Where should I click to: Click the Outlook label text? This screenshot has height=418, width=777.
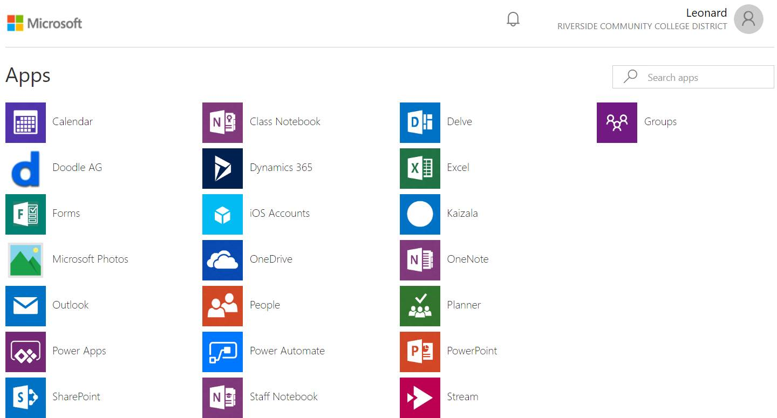pos(70,305)
